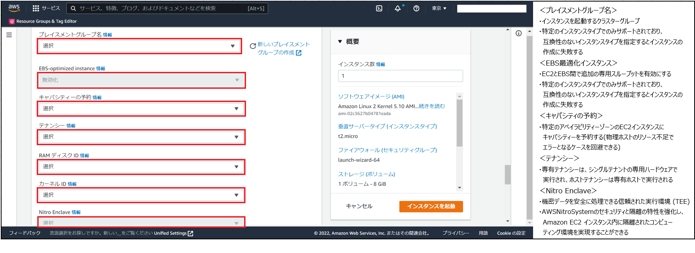
Task: Open 新しいプレイスメントグループの作成 link
Action: point(284,48)
